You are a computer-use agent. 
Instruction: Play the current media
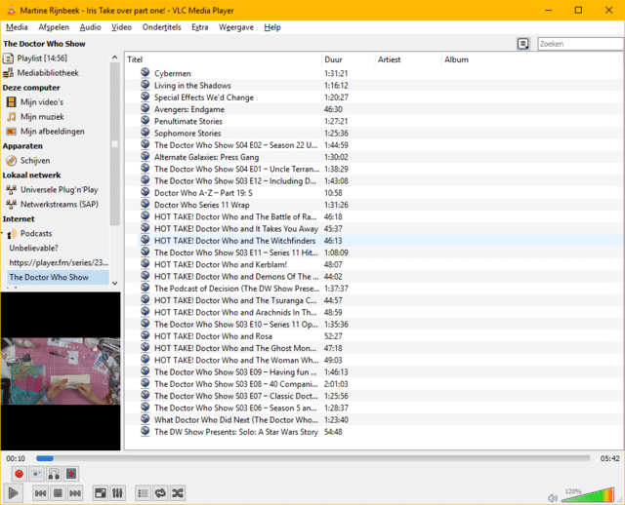pyautogui.click(x=13, y=493)
